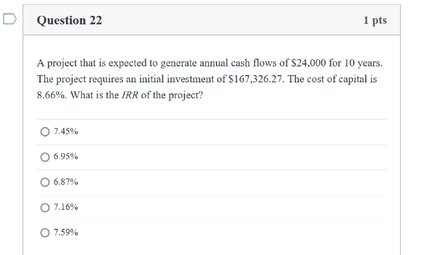The width and height of the screenshot is (438, 255).
Task: Click the Question 22 heading
Action: 70,20
